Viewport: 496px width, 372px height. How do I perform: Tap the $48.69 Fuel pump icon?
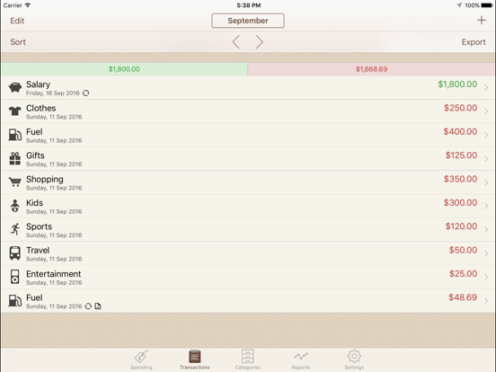coord(15,300)
